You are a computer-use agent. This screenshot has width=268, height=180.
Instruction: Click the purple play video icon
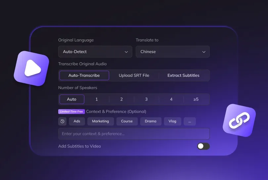point(31,69)
